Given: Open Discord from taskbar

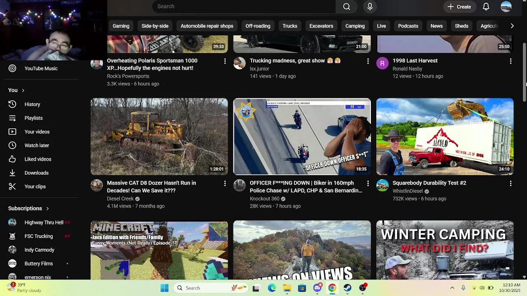Looking at the screenshot, I should click(x=317, y=288).
